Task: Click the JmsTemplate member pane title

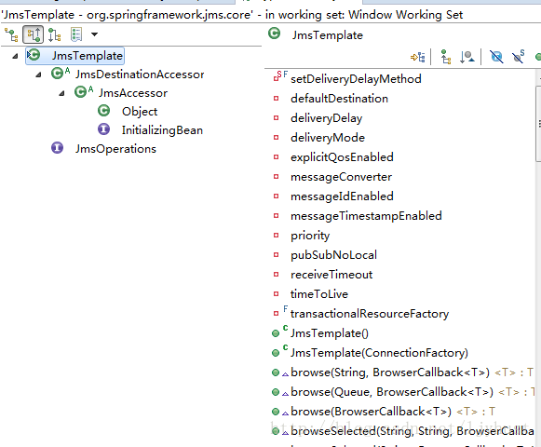Action: [328, 35]
